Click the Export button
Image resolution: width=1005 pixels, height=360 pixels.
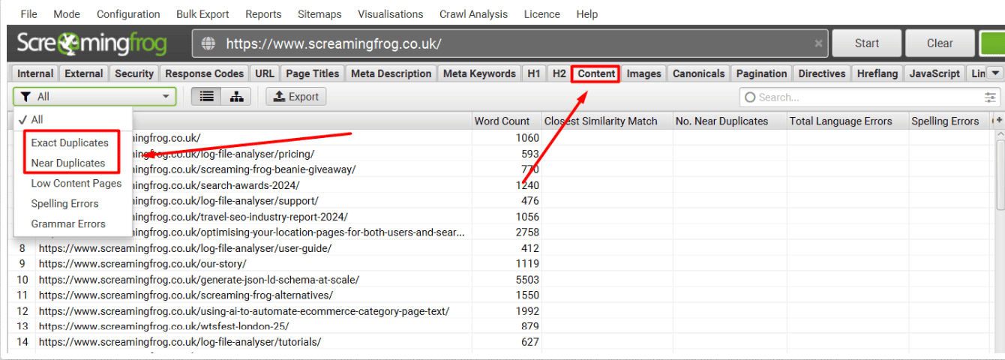296,97
